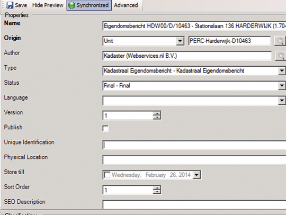Click the 'Version' field label
The width and height of the screenshot is (286, 215).
tap(13, 112)
